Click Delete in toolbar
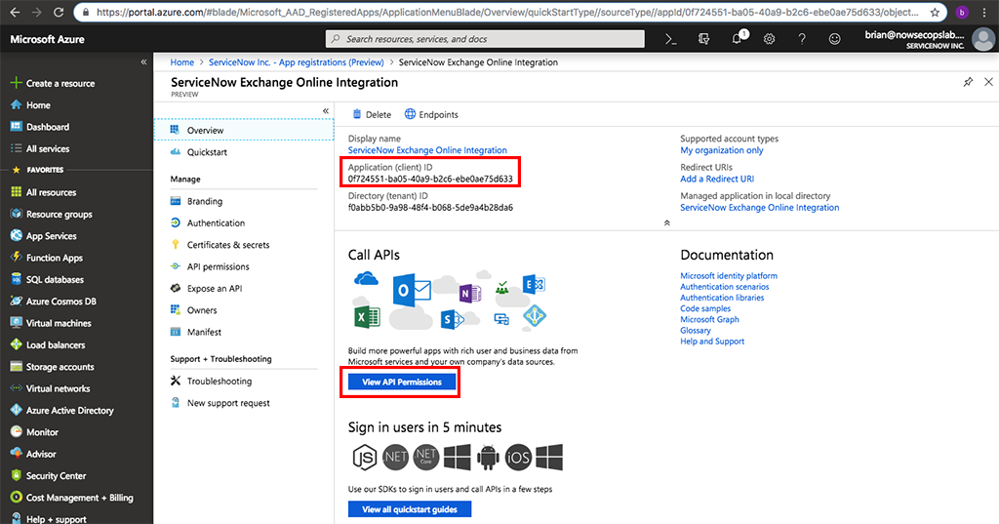This screenshot has width=999, height=524. (372, 115)
